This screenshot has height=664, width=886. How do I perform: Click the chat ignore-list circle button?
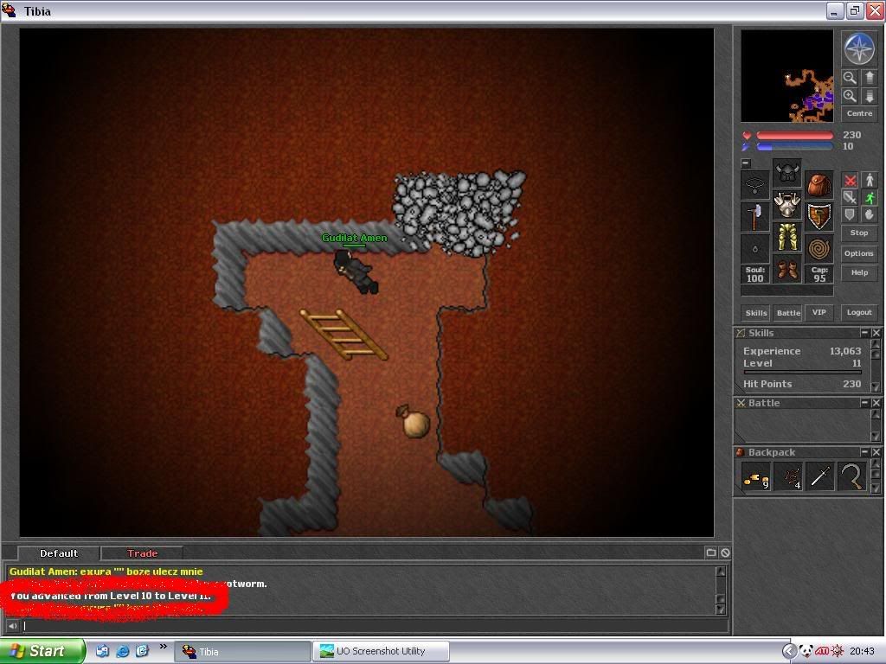726,552
